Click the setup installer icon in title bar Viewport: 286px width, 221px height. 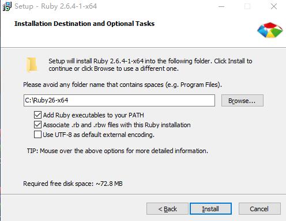click(7, 6)
